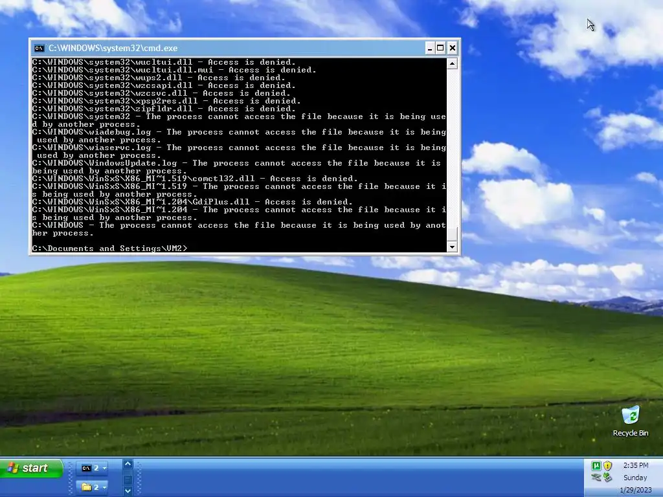Open the Start menu
Viewport: 663px width, 497px height.
31,469
